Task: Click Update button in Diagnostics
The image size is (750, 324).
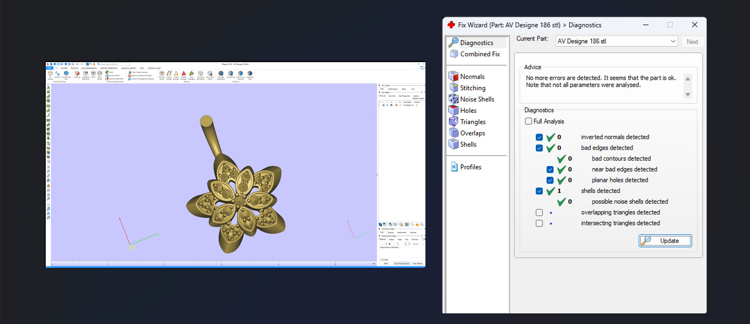Action: tap(665, 241)
